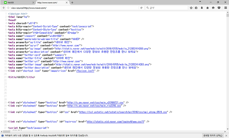The width and height of the screenshot is (229, 138).
Task: Click the og:image meta property line
Action: 79,49
